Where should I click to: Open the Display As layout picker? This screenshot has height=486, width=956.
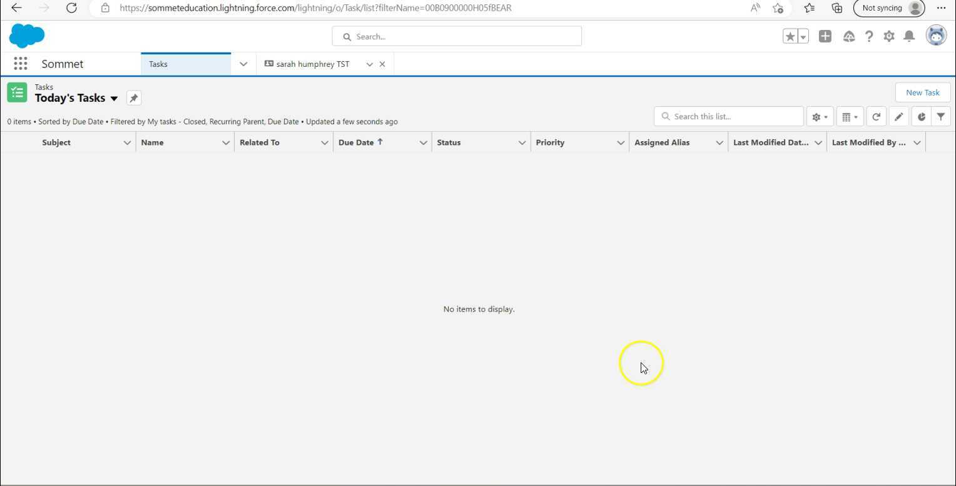click(849, 116)
